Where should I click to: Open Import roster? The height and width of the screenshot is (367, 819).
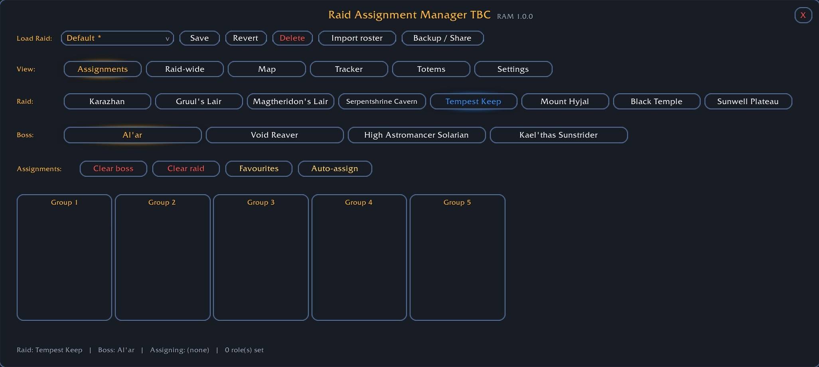(x=357, y=38)
